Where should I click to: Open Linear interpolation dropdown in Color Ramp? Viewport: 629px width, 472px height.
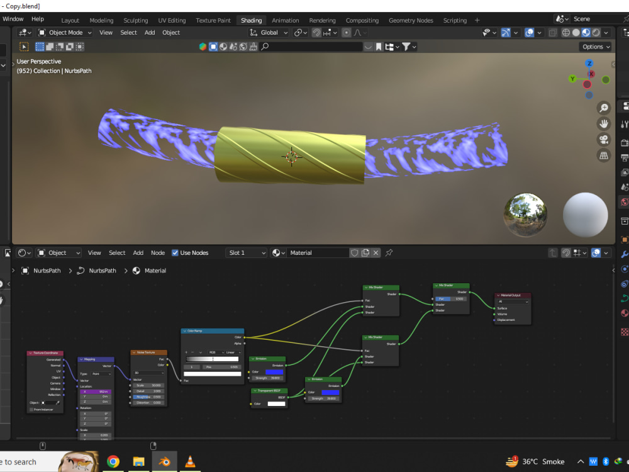pos(233,352)
